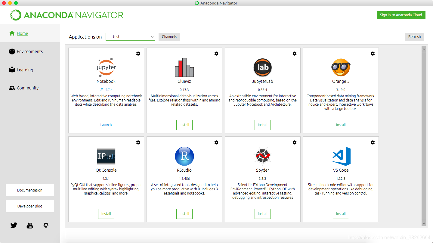Install JupyterLab
Viewport: 433px width, 243px height.
tap(262, 125)
